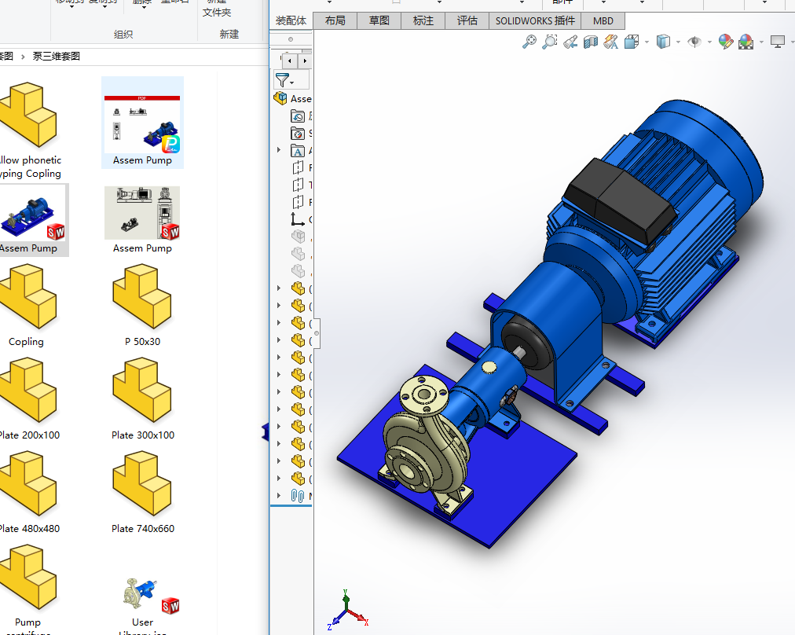This screenshot has width=795, height=635.
Task: Open the 草图 tab
Action: (379, 20)
